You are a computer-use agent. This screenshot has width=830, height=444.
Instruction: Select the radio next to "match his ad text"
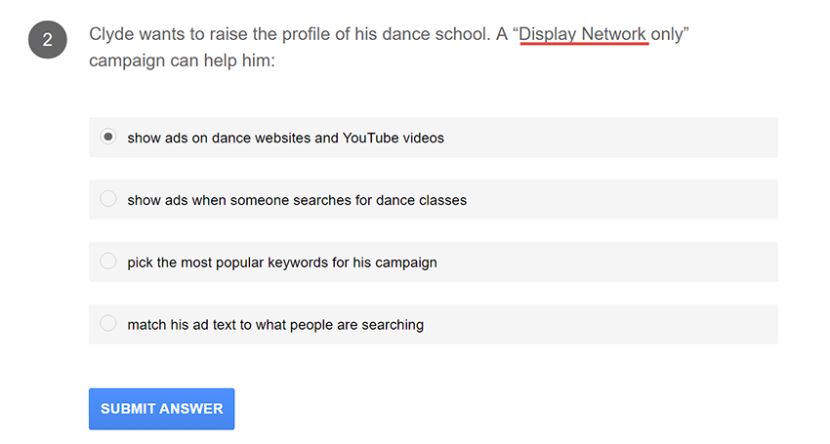[x=108, y=323]
